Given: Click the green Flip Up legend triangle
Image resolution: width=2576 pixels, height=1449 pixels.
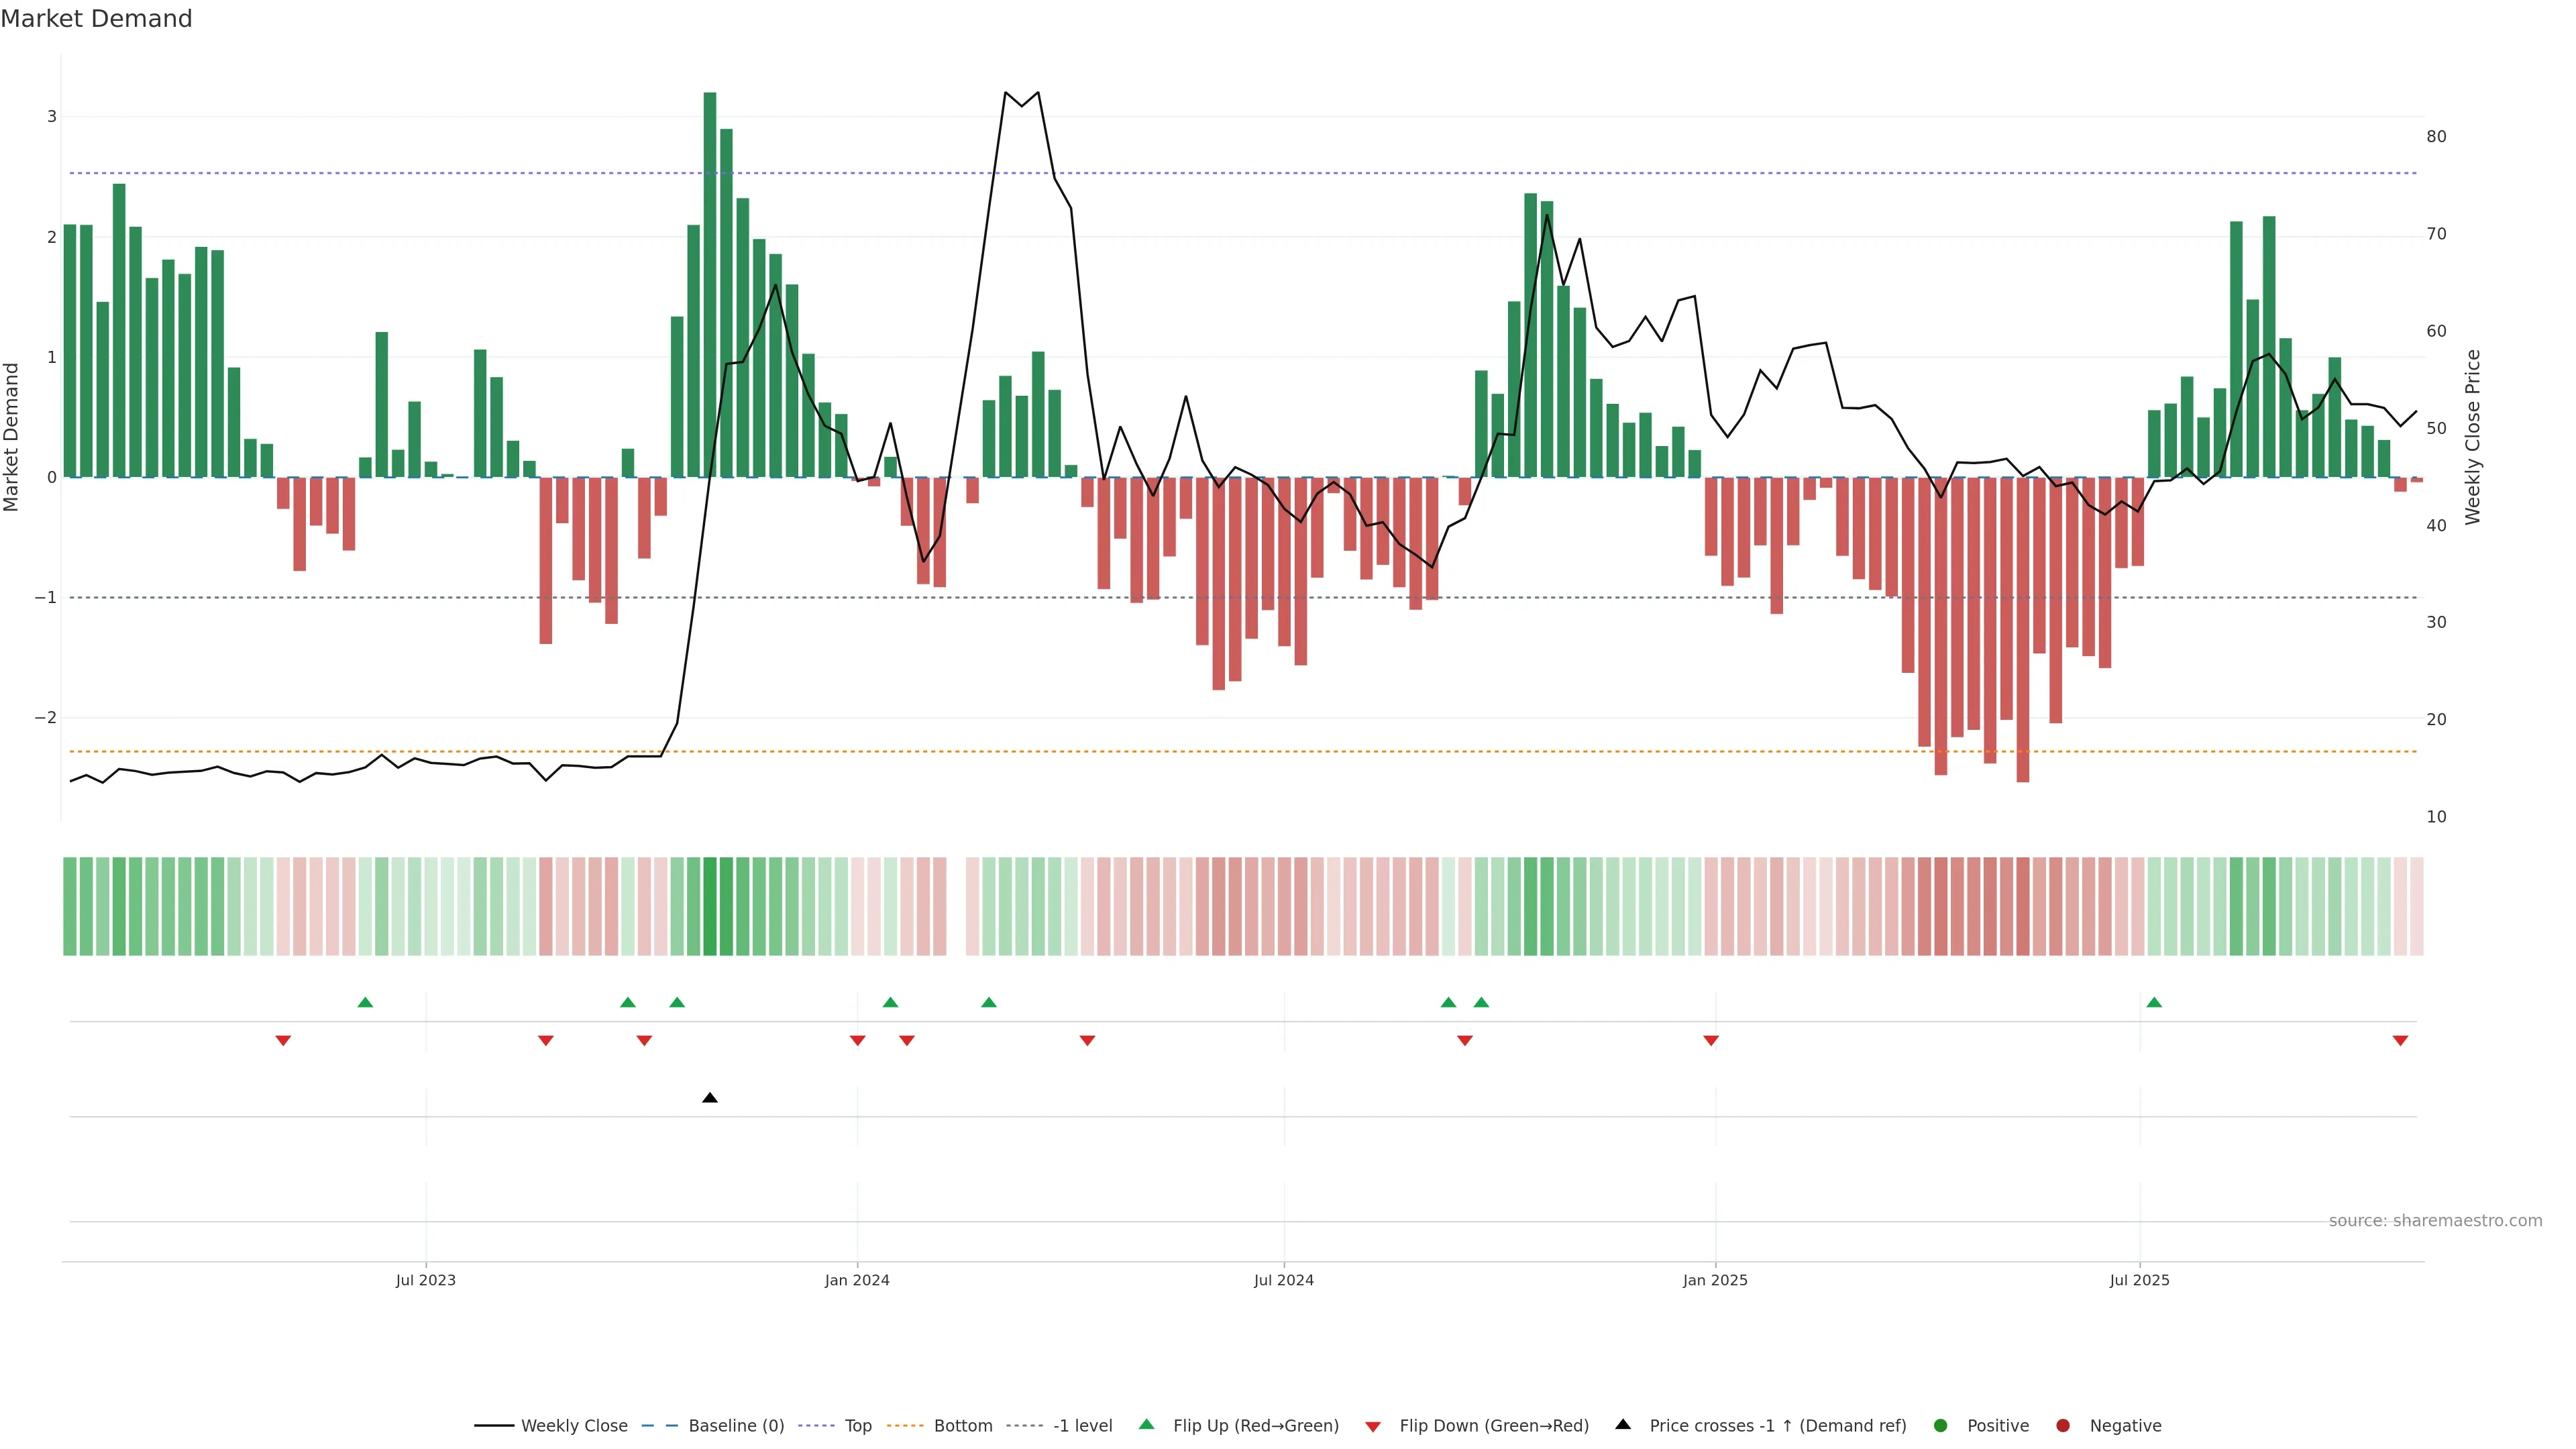Looking at the screenshot, I should tap(1146, 1424).
